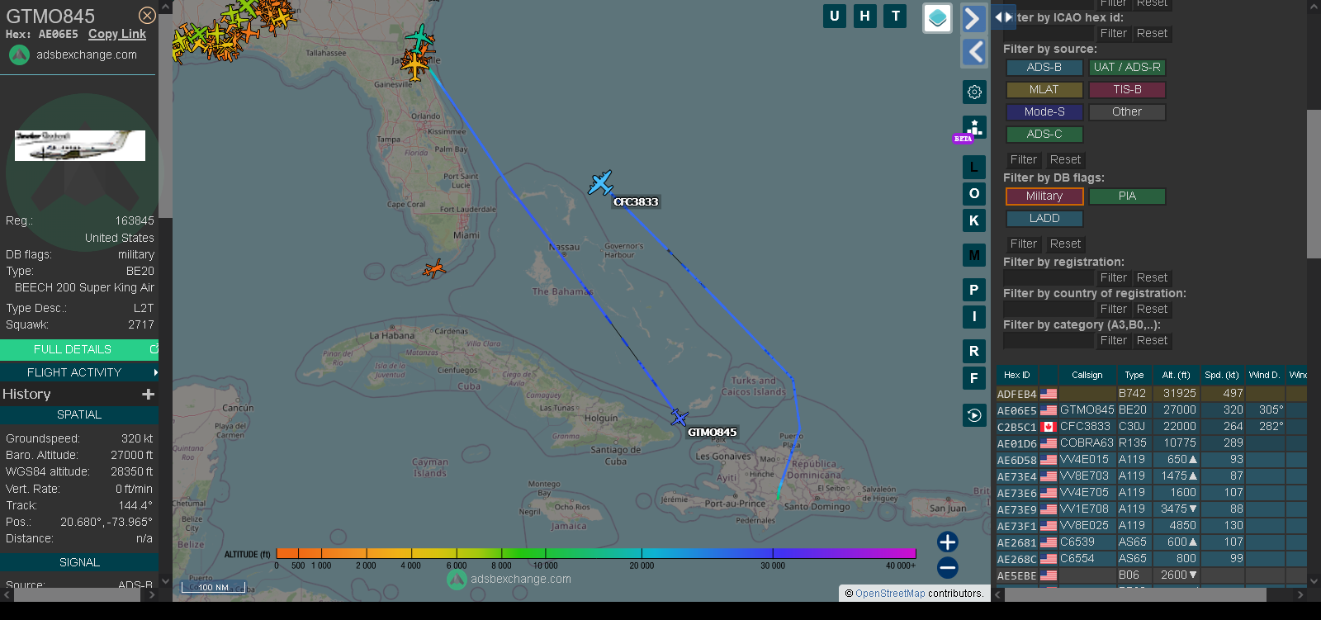The height and width of the screenshot is (620, 1321).
Task: Open the map layers selector icon
Action: pos(937,18)
